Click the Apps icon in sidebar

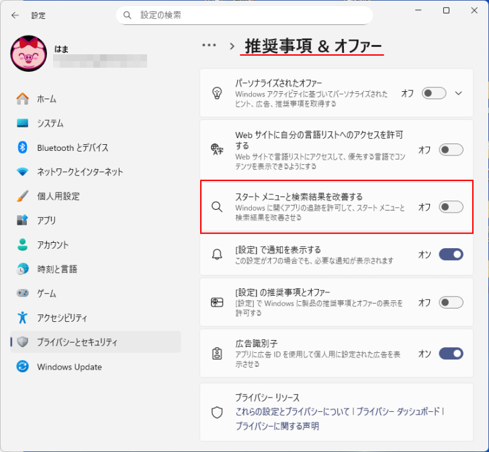tap(22, 220)
